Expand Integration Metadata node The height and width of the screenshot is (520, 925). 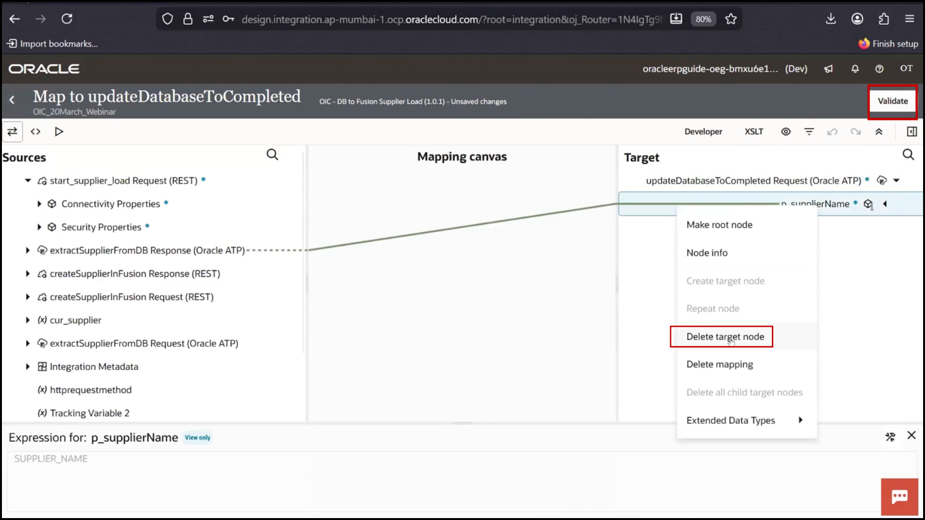point(28,366)
